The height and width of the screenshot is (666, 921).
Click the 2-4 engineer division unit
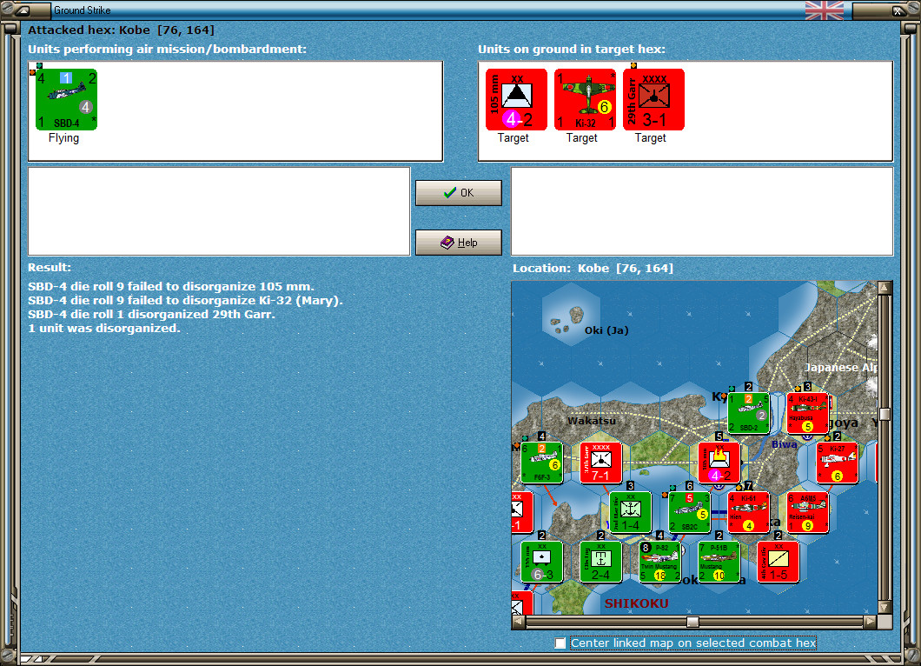(x=601, y=562)
